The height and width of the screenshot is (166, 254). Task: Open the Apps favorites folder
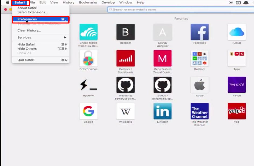237,58
